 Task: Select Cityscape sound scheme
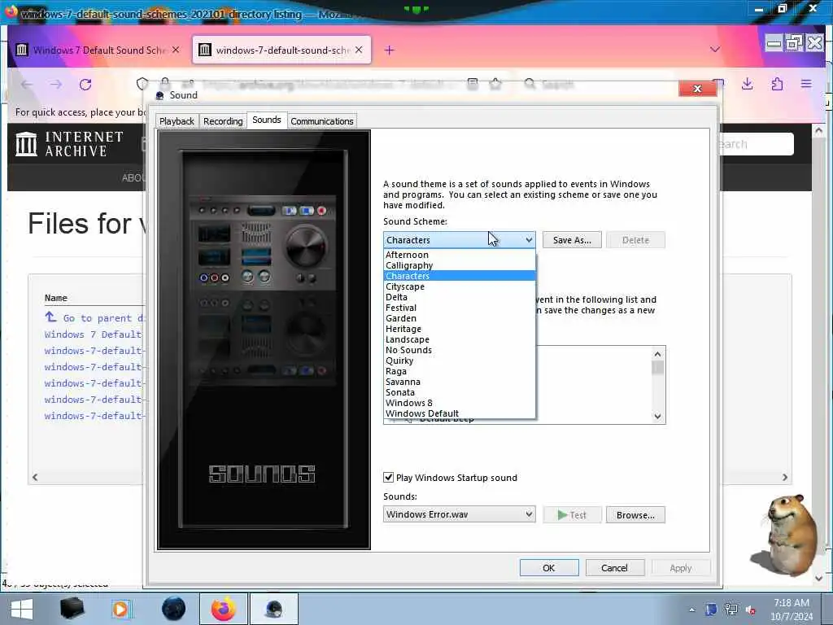[x=459, y=286]
